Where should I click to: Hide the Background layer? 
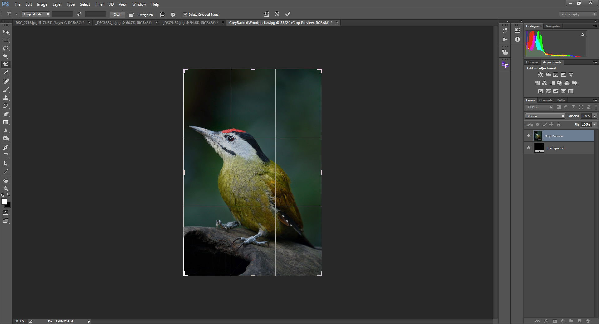(528, 148)
